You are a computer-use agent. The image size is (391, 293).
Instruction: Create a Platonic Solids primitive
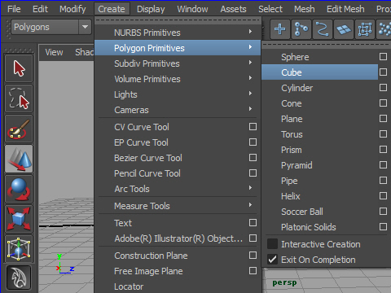(x=319, y=227)
